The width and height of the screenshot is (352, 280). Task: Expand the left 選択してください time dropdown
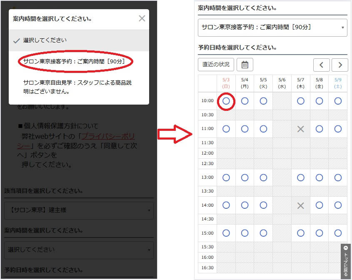click(x=78, y=250)
